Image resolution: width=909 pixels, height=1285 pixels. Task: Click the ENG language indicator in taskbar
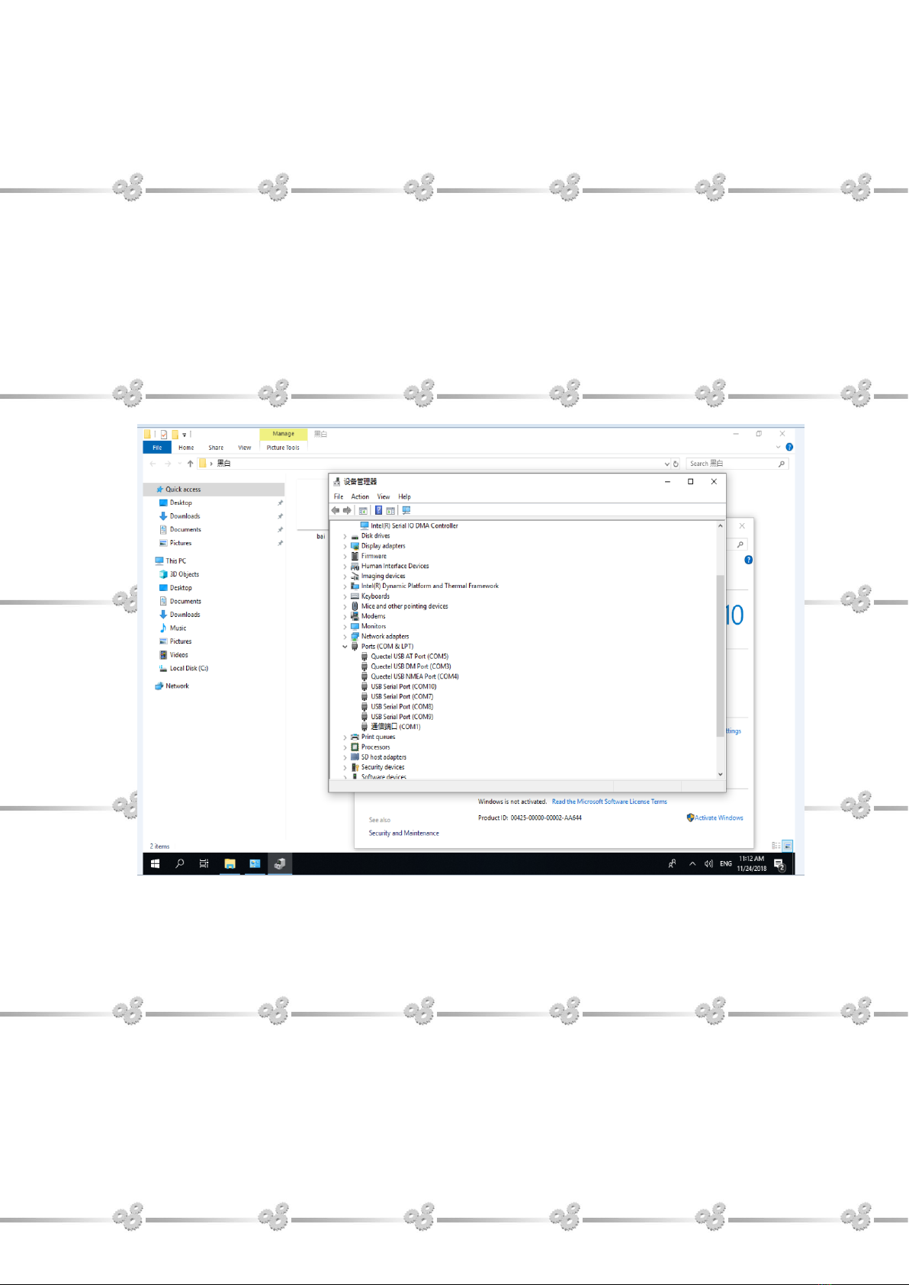coord(725,863)
